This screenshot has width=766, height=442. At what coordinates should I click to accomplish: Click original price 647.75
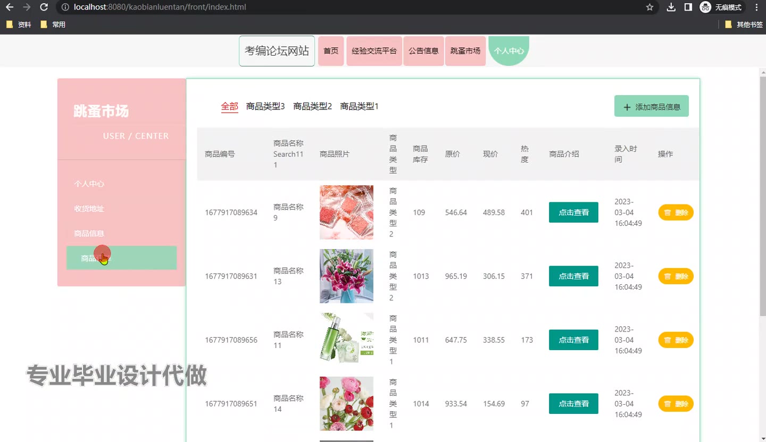[456, 340]
